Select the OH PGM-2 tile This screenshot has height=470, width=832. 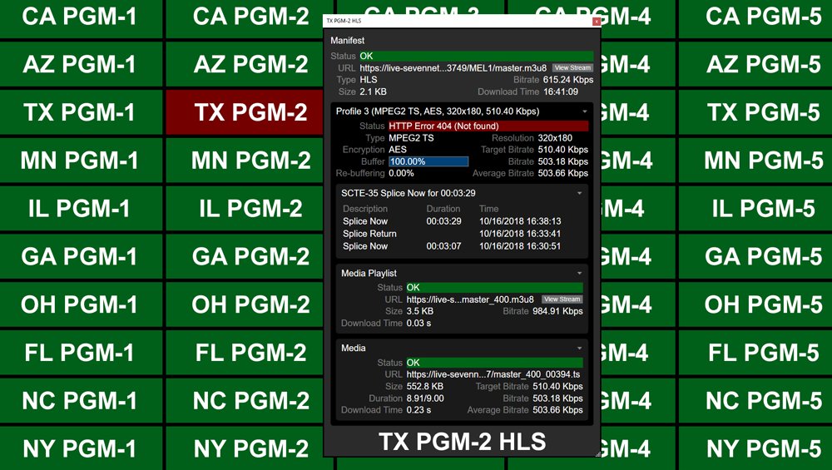coord(245,304)
